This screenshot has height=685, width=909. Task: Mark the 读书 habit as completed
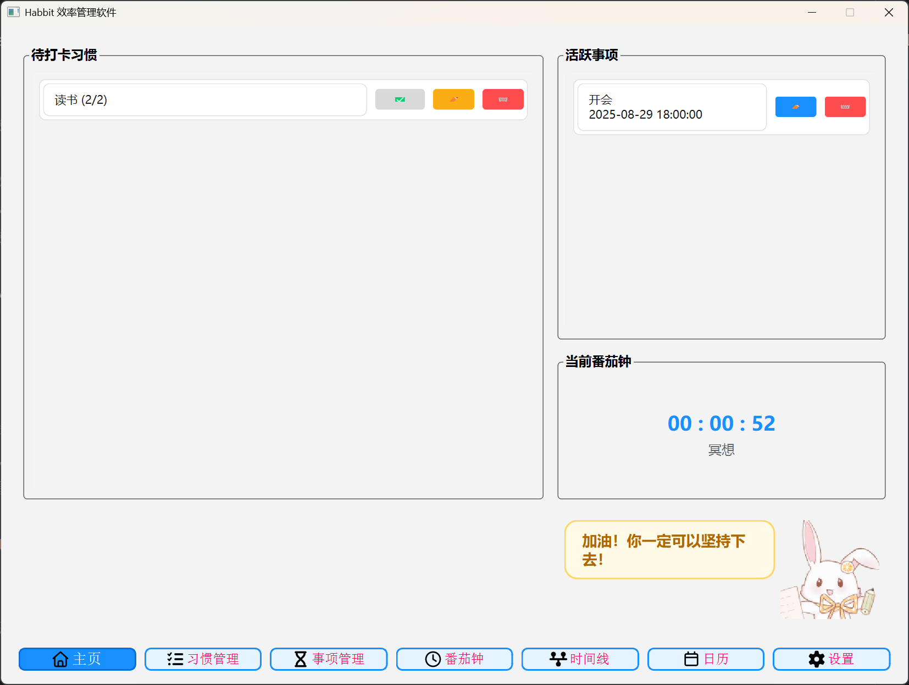(x=400, y=99)
